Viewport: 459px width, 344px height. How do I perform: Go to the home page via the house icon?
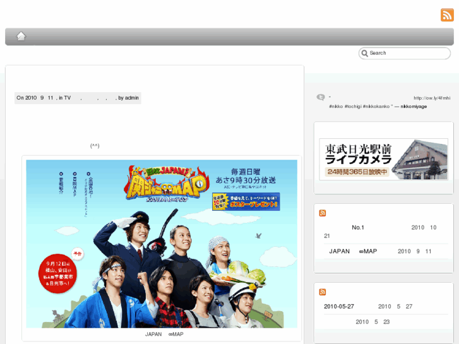(21, 37)
